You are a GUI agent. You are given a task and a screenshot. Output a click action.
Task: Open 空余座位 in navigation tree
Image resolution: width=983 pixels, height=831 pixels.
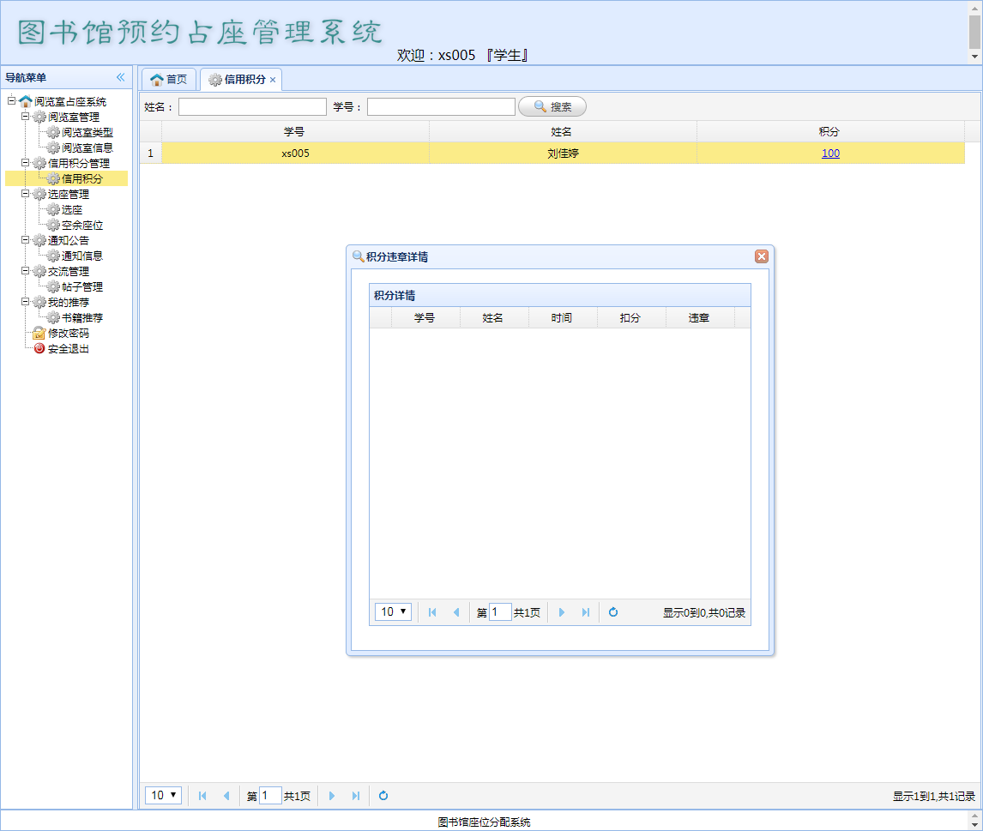point(82,225)
